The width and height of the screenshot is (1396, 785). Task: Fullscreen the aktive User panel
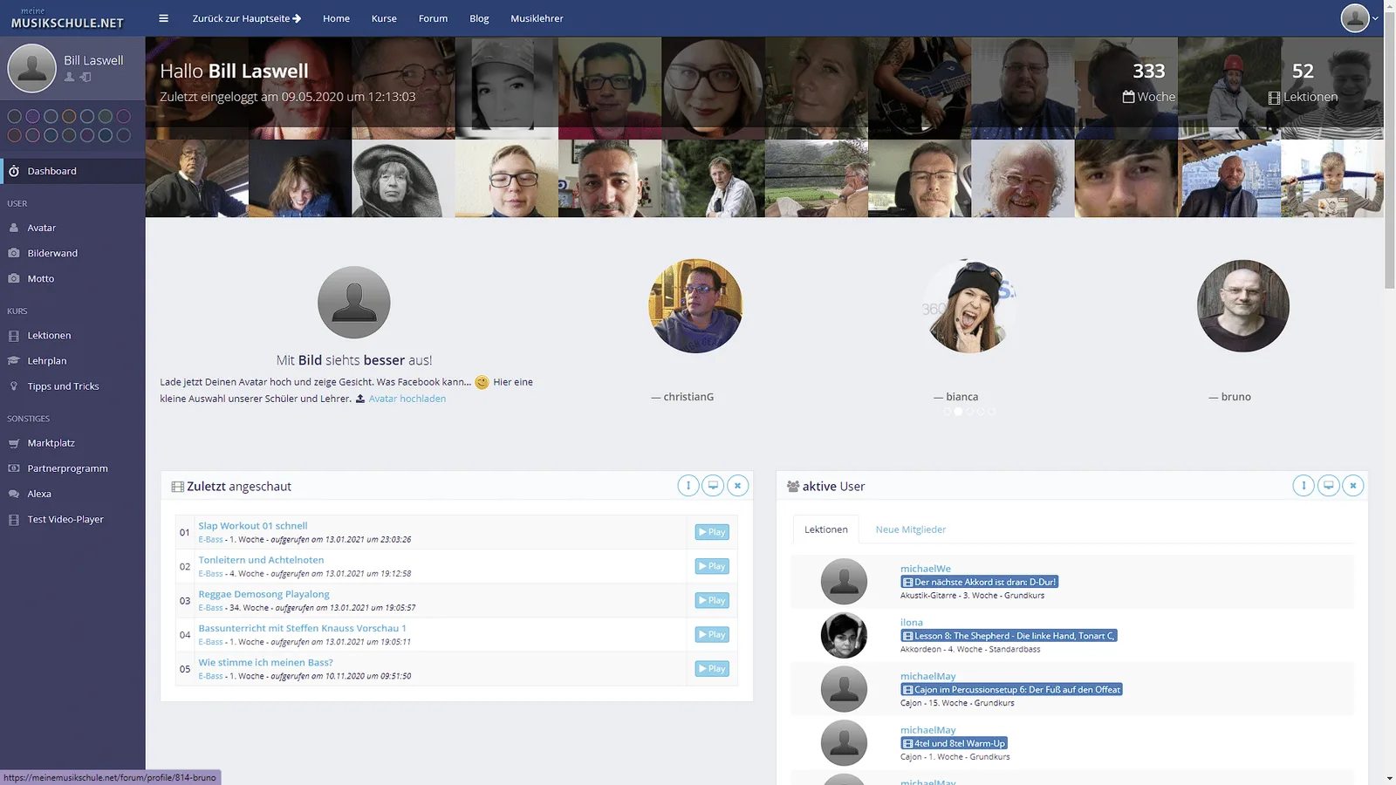[1328, 486]
